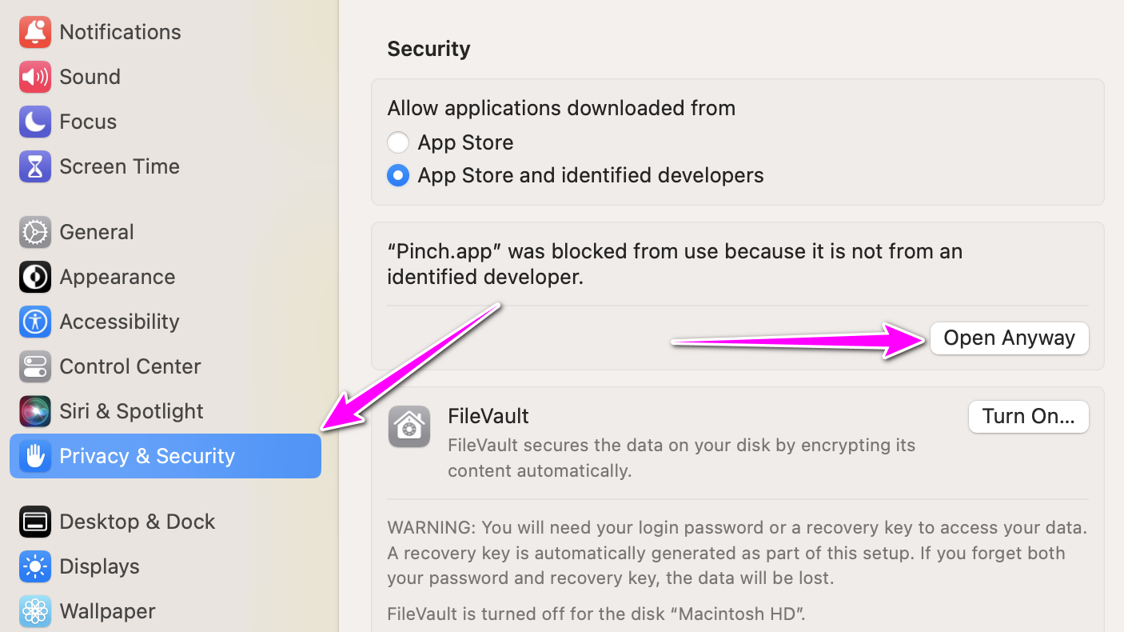Click the Siri & Spotlight icon
Image resolution: width=1124 pixels, height=632 pixels.
tap(35, 411)
